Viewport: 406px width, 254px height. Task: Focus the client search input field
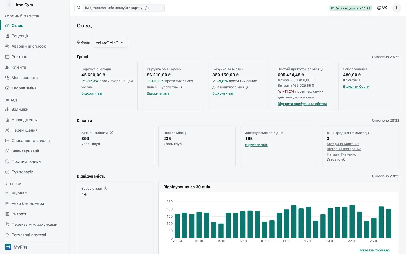point(123,8)
